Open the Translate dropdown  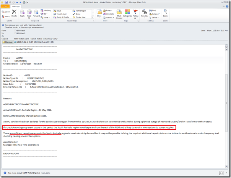click(145, 14)
